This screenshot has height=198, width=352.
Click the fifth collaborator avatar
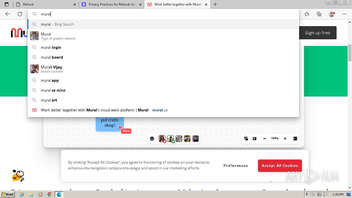[x=196, y=139]
